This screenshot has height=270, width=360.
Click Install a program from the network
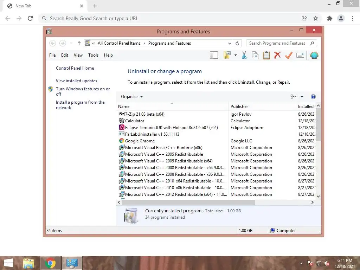pyautogui.click(x=80, y=105)
